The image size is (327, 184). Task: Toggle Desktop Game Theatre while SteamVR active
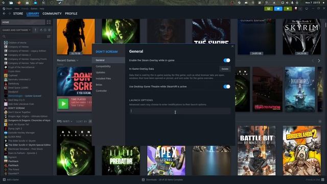(x=227, y=86)
